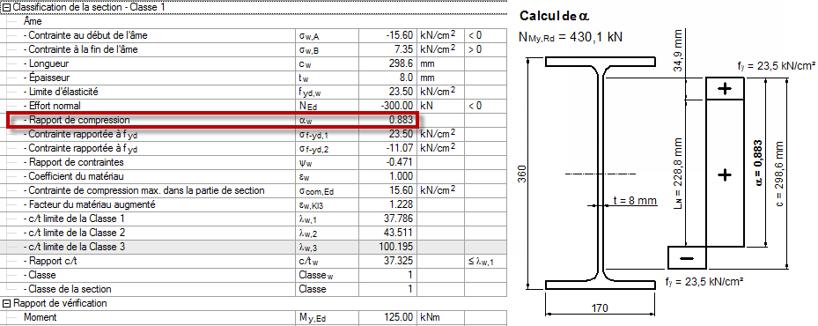Click the Moment row label

tap(41, 317)
